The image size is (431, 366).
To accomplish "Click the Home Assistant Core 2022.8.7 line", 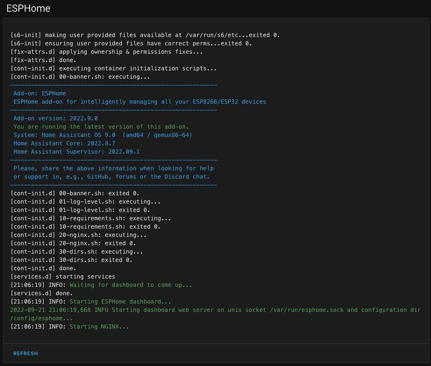I will pyautogui.click(x=65, y=143).
